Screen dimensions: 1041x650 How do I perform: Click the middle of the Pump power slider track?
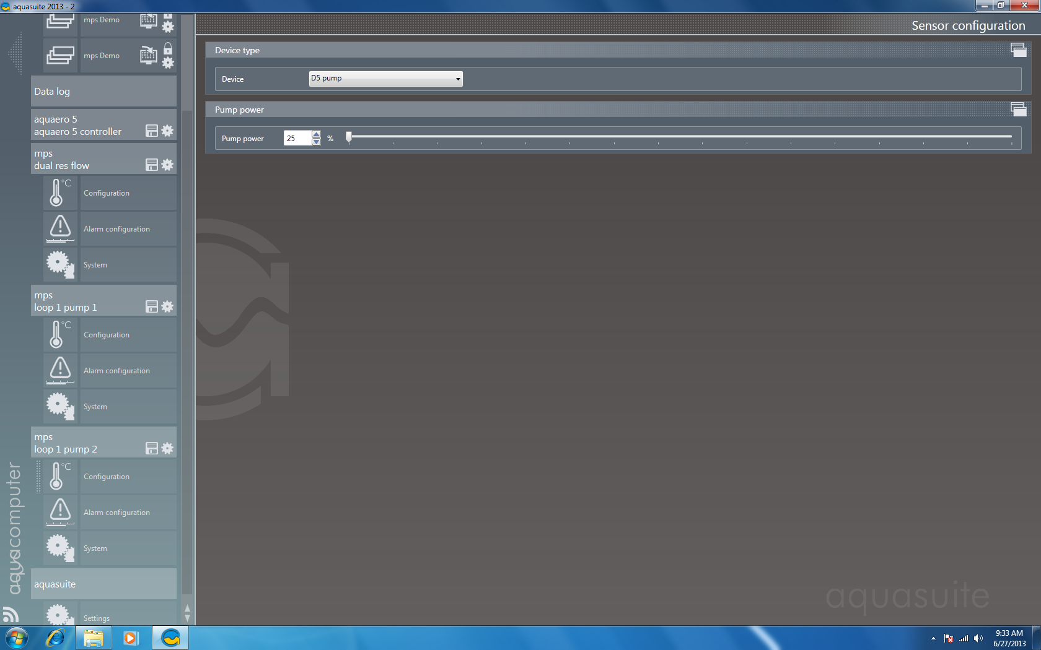(680, 136)
